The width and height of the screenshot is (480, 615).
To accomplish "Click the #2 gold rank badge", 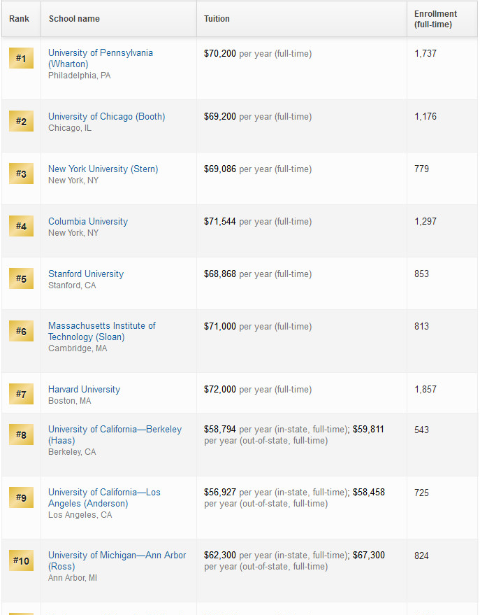I will pos(21,122).
